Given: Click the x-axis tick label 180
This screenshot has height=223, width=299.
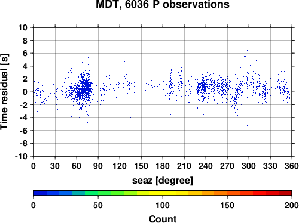Looking at the screenshot, I should [x=163, y=166].
